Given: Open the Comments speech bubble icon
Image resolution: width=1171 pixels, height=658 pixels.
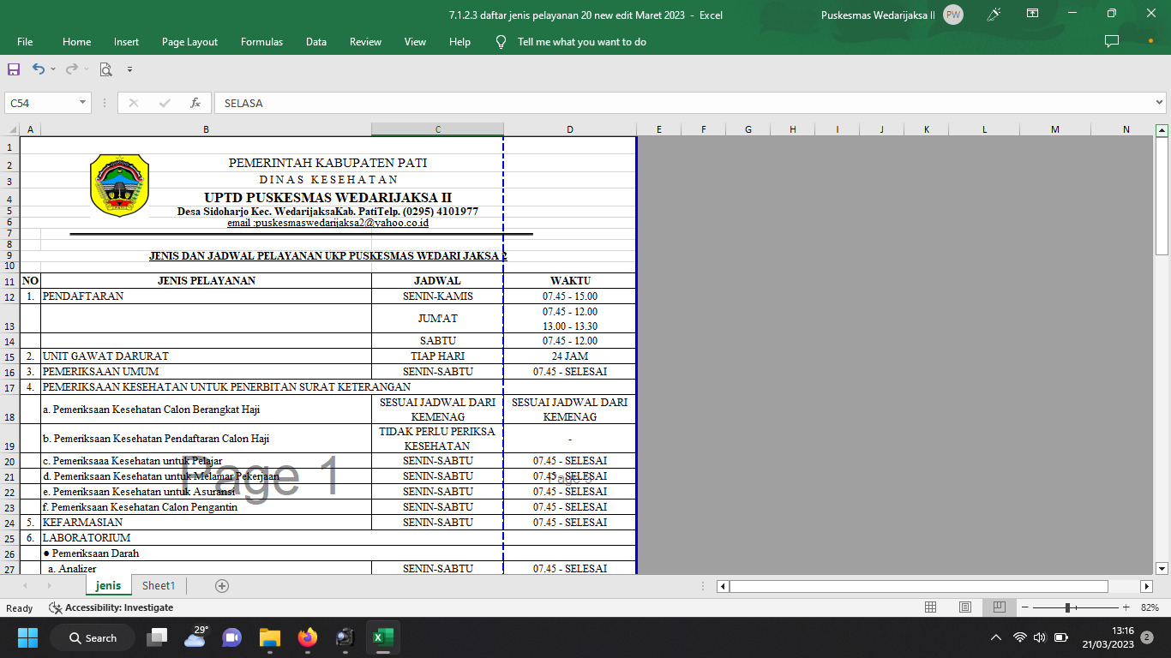Looking at the screenshot, I should [1112, 41].
